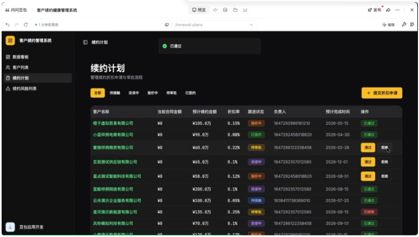Reject 豆苗测试供应链有限公司 with 拒绝
This screenshot has width=419, height=237.
[x=384, y=162]
